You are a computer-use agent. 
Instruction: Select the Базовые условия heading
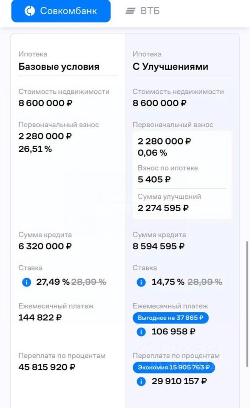coord(59,67)
